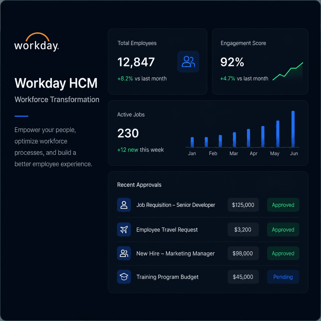
Task: Click the Total Employees people icon
Action: pos(188,62)
